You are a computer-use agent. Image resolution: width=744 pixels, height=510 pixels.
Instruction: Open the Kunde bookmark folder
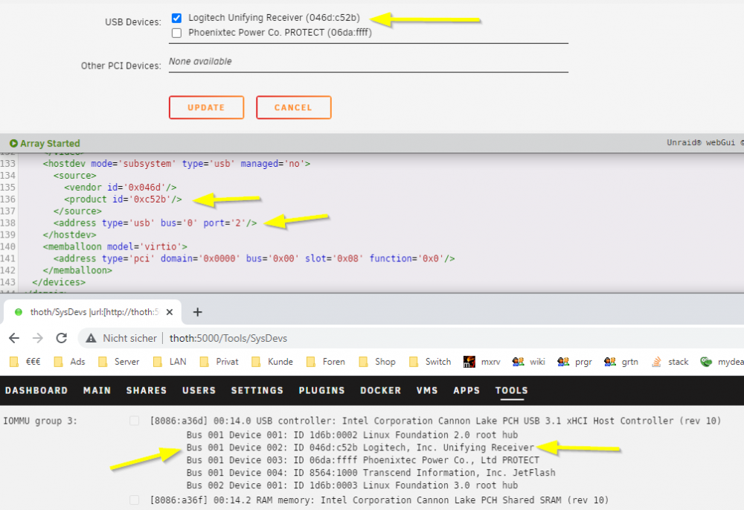click(272, 362)
